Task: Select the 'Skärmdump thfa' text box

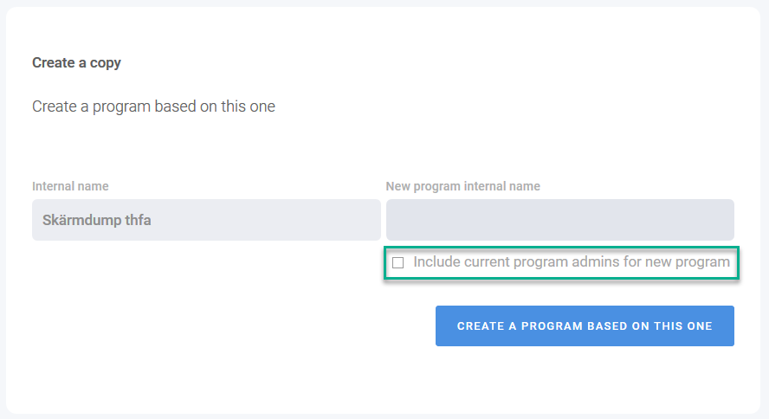Action: pyautogui.click(x=206, y=220)
